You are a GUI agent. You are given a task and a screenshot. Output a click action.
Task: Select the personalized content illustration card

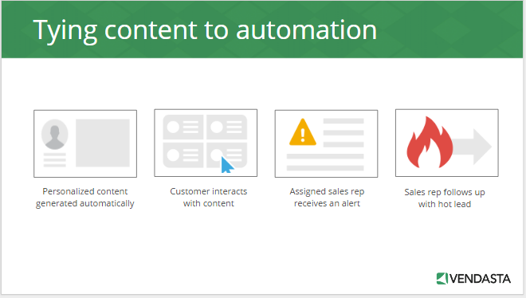85,143
